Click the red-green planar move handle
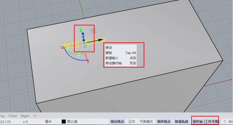The width and height of the screenshot is (233, 125). point(93,31)
